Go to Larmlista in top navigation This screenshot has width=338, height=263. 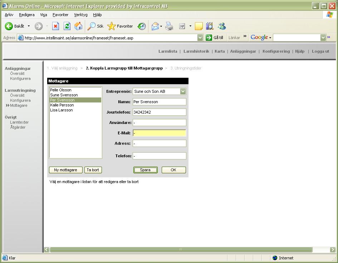pyautogui.click(x=168, y=51)
